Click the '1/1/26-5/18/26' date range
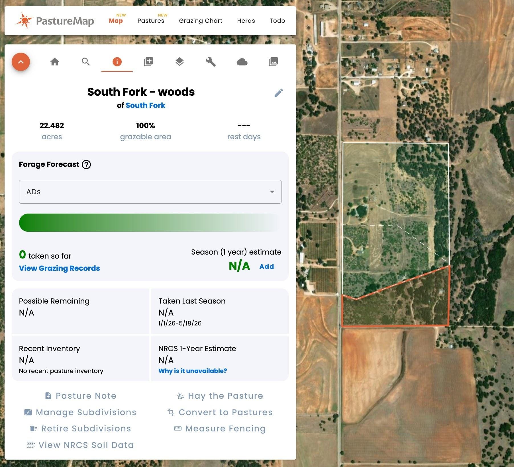Image resolution: width=514 pixels, height=467 pixels. click(x=180, y=323)
